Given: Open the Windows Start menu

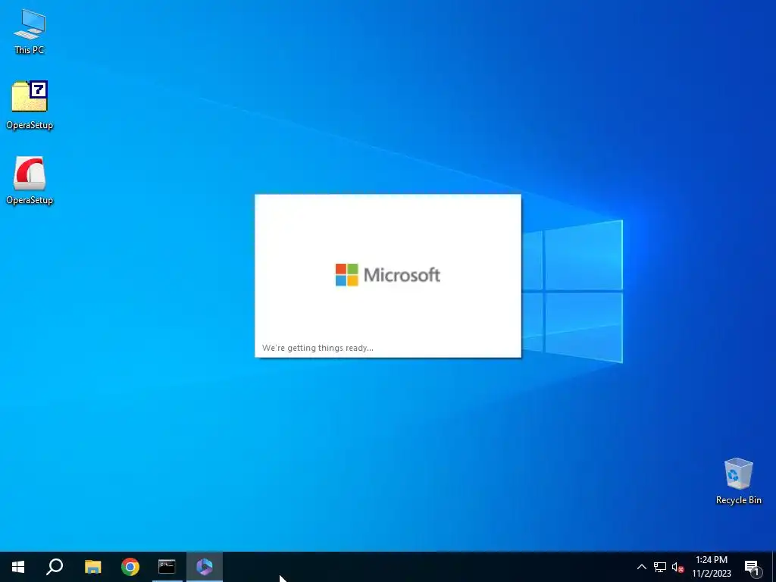Looking at the screenshot, I should point(18,567).
